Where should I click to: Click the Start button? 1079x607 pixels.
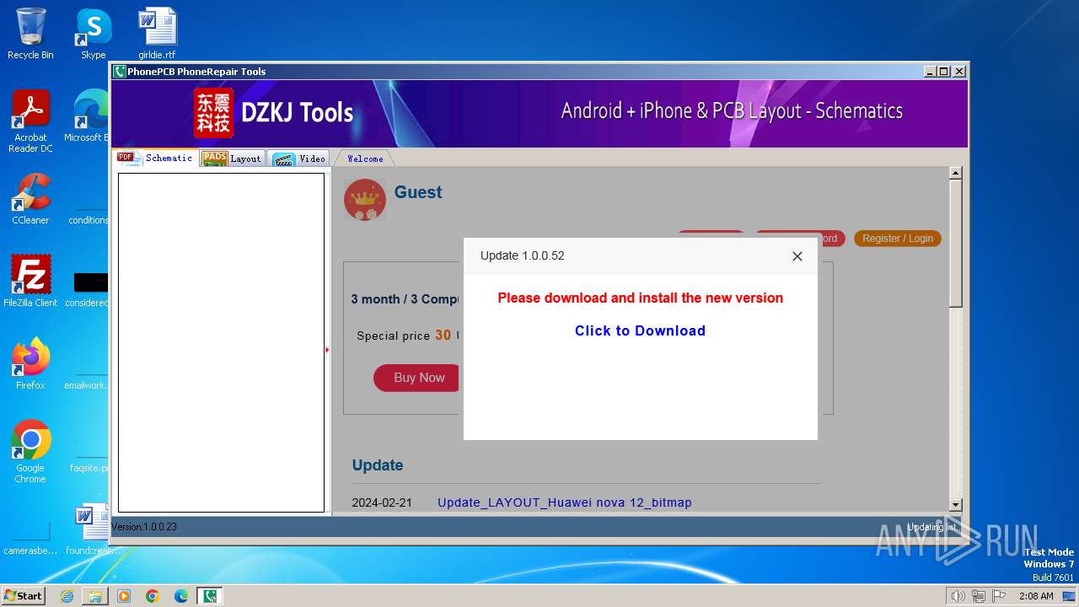[x=24, y=595]
